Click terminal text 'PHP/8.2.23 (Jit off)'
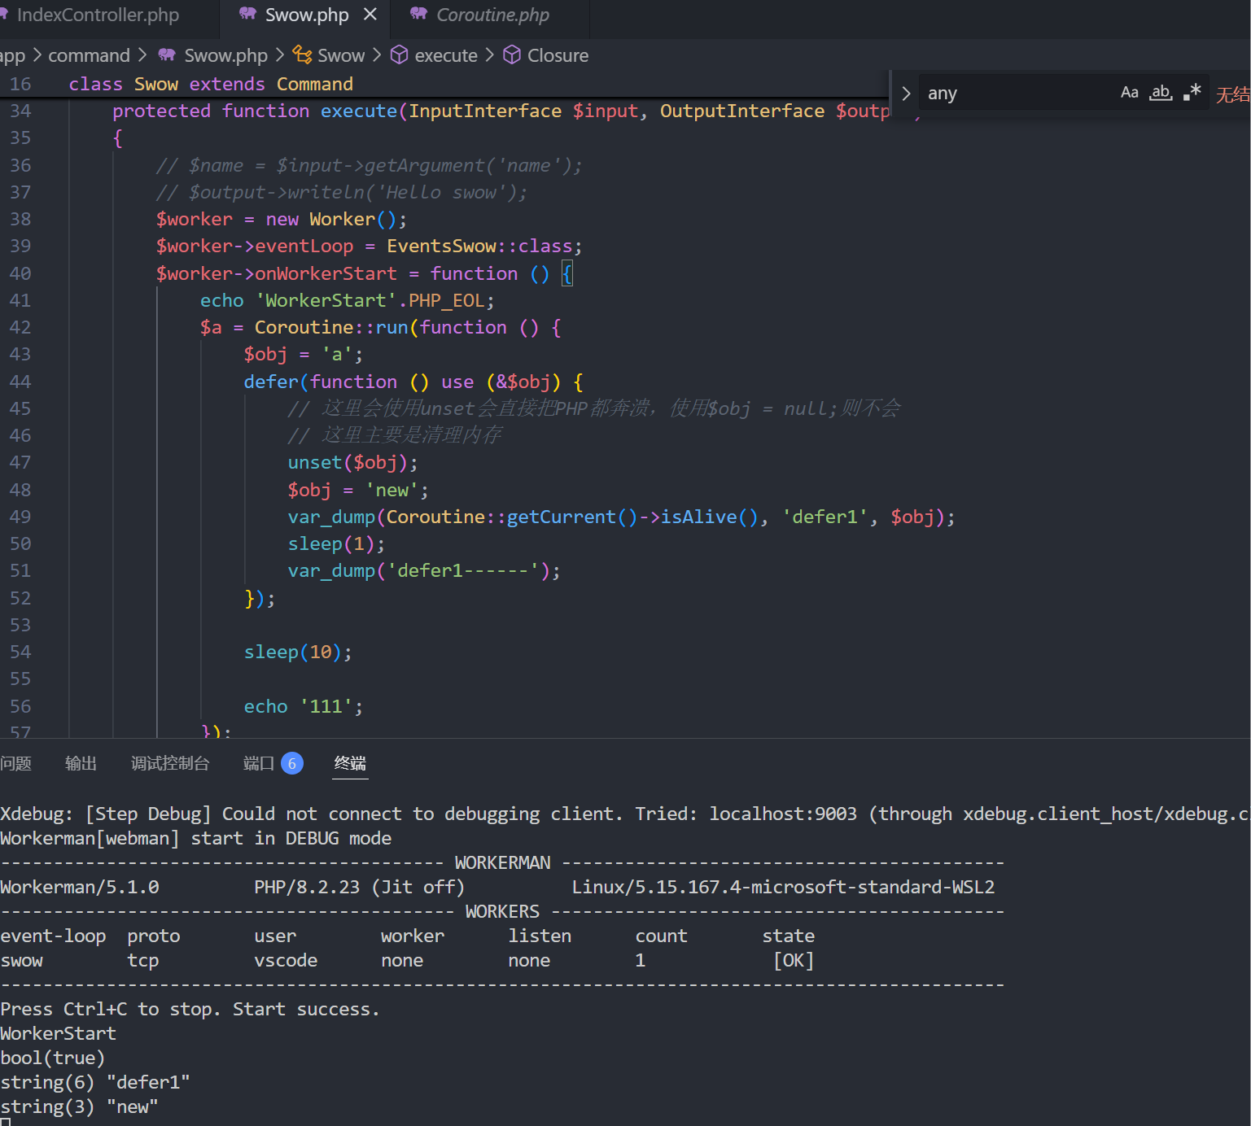The width and height of the screenshot is (1251, 1126). coord(359,888)
